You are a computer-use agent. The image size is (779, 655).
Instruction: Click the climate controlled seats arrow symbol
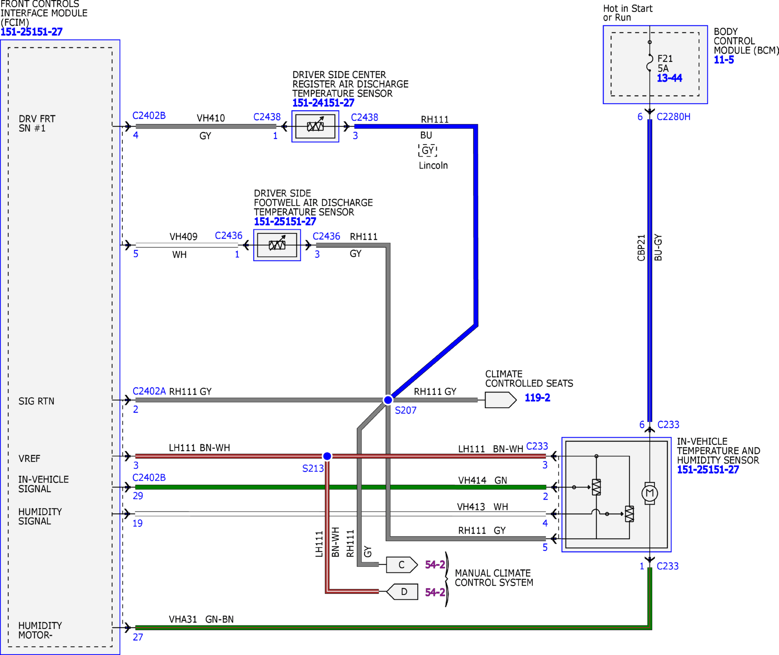[500, 400]
